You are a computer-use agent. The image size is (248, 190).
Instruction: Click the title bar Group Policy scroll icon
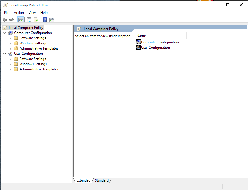(5, 5)
